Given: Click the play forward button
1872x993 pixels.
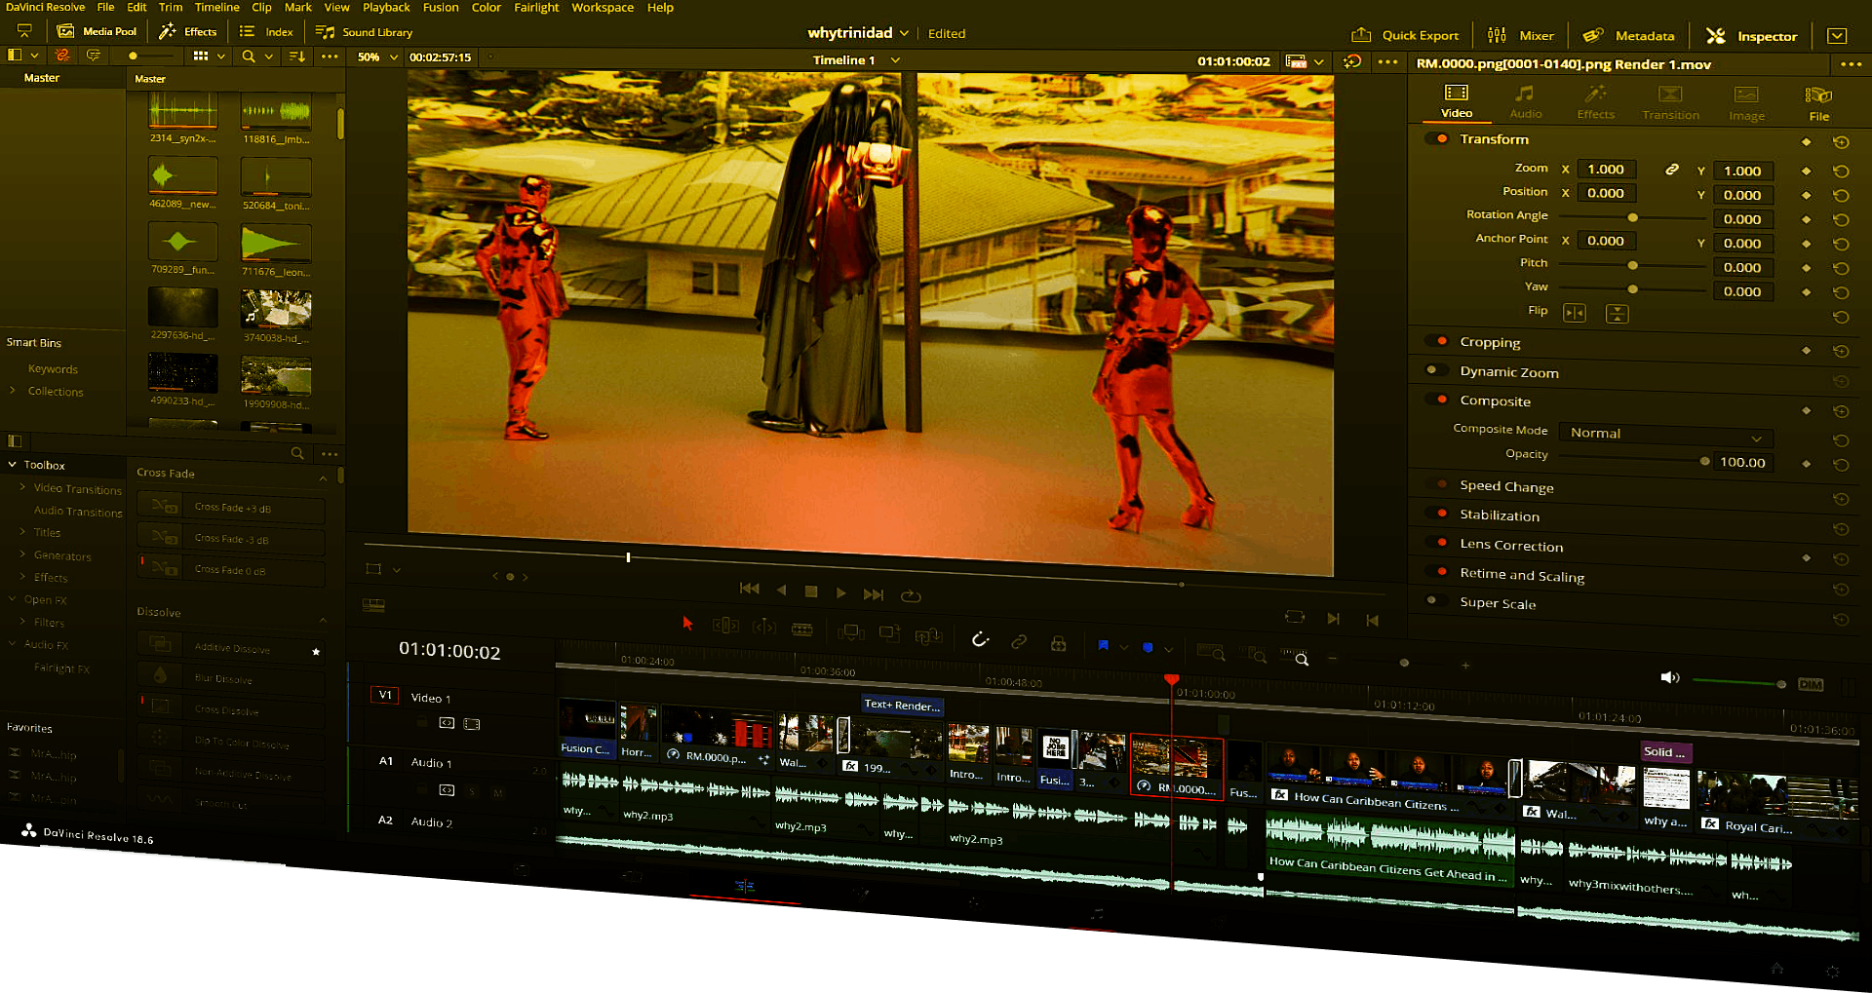Looking at the screenshot, I should pos(841,592).
